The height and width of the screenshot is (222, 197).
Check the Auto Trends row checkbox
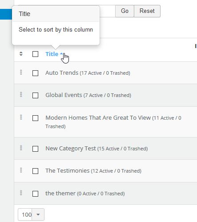(35, 73)
